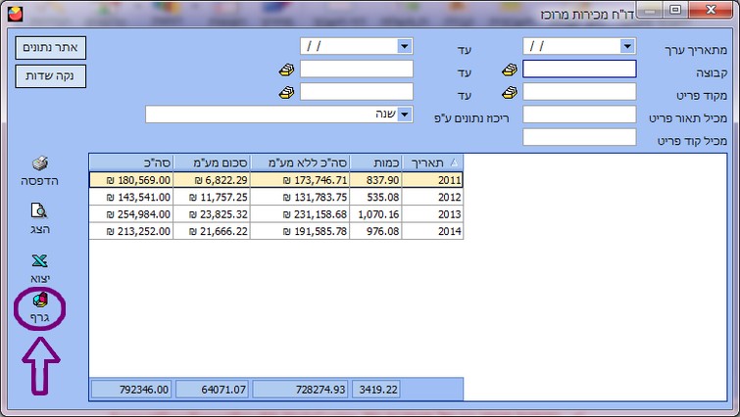Expand the שנה data grouping dropdown
The width and height of the screenshot is (740, 417).
tap(404, 115)
